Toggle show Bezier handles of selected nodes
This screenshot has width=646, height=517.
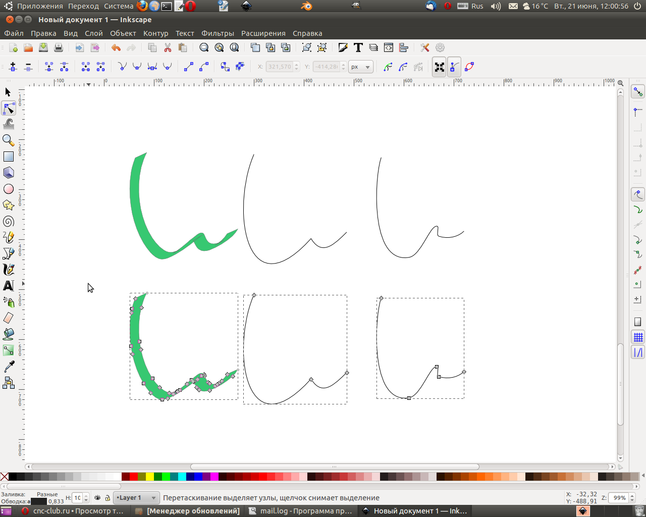point(454,67)
